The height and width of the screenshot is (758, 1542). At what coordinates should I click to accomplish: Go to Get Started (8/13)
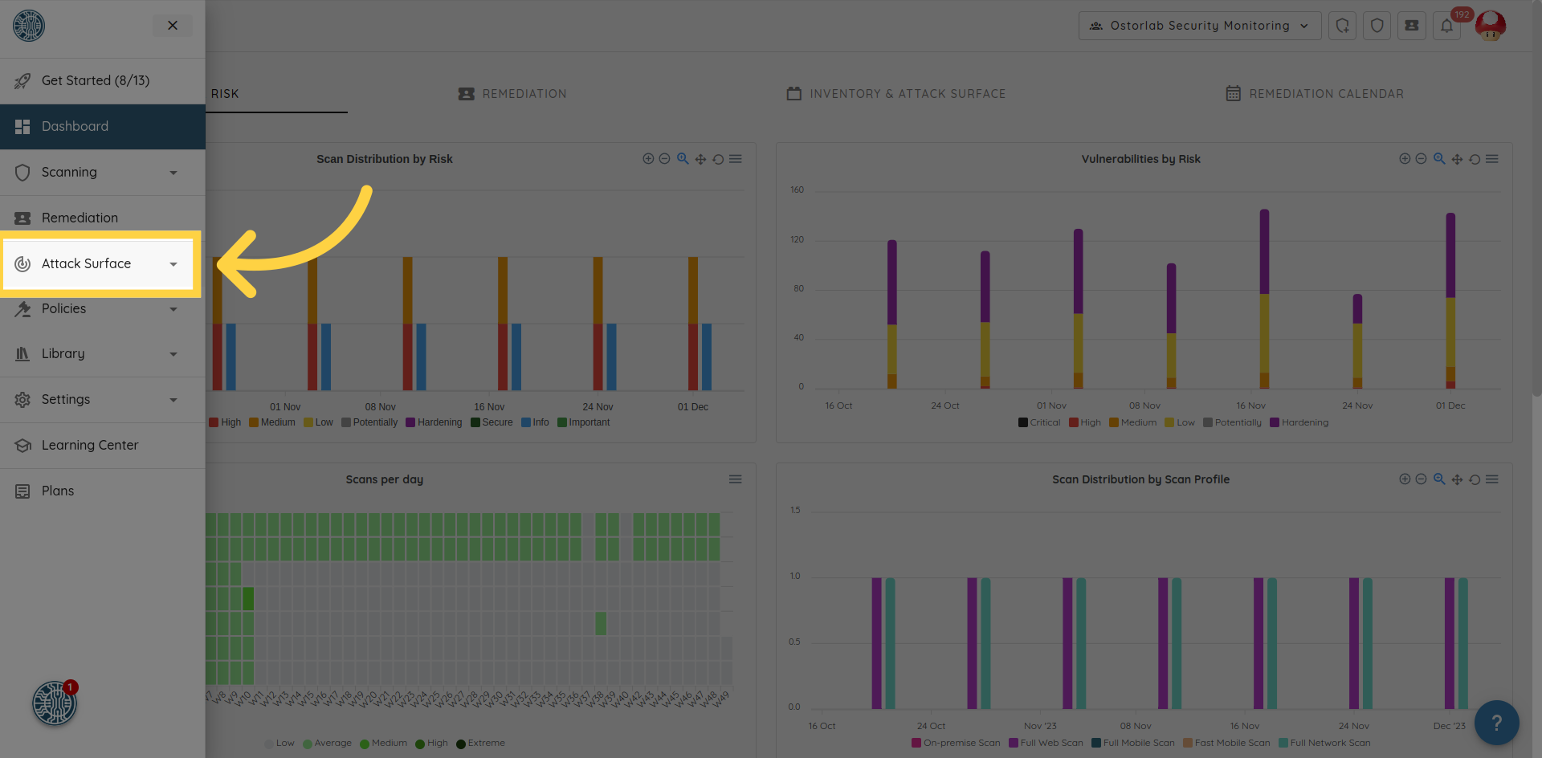(95, 81)
